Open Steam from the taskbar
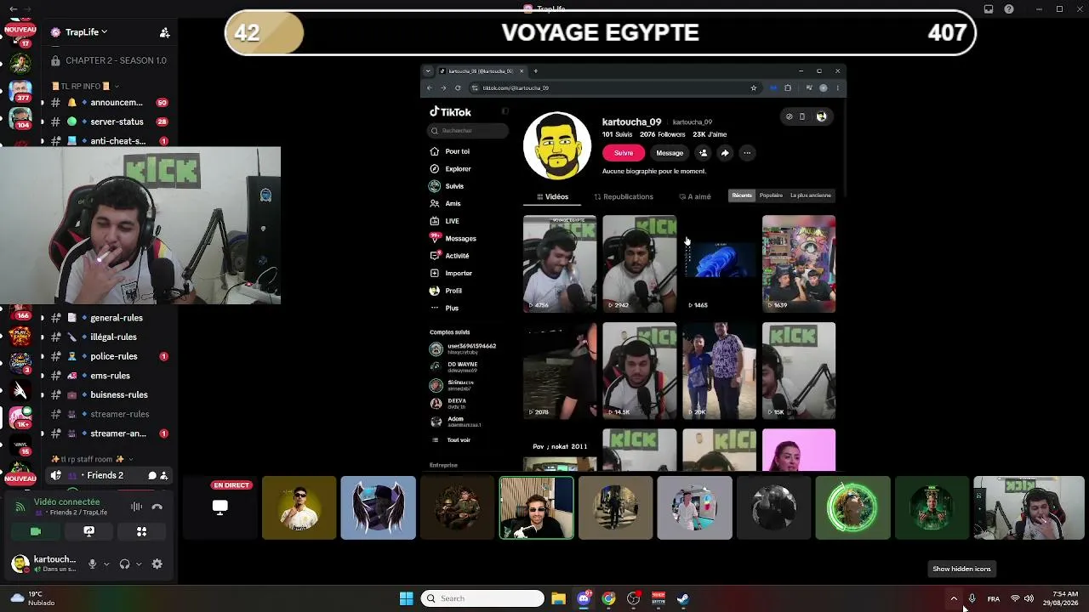This screenshot has height=612, width=1089. click(x=683, y=598)
